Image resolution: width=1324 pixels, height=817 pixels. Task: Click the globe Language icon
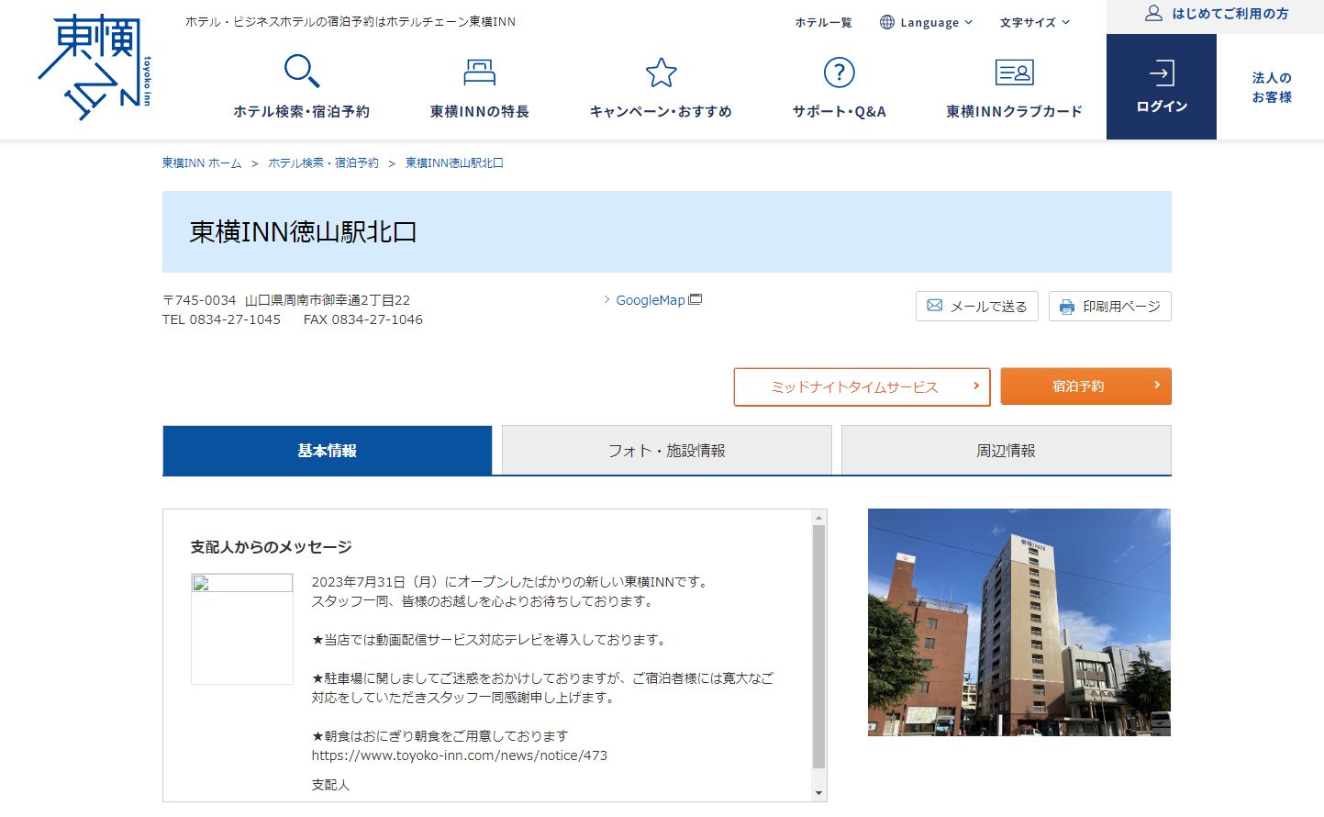pos(887,22)
